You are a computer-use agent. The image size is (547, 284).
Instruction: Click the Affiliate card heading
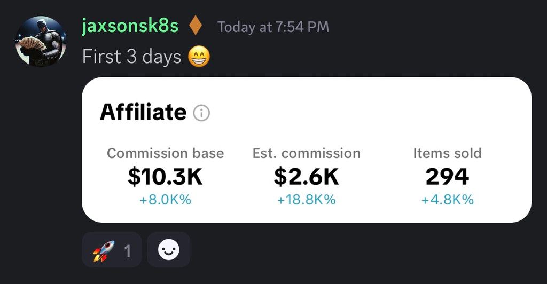tap(143, 113)
